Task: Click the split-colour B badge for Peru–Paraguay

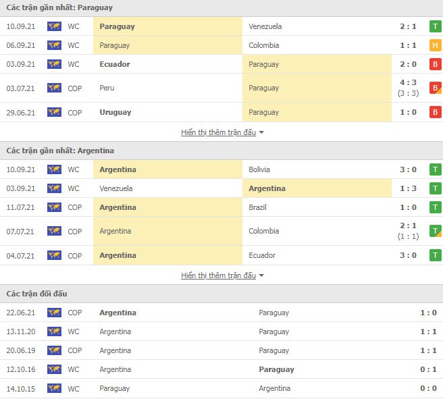Action: pos(436,88)
